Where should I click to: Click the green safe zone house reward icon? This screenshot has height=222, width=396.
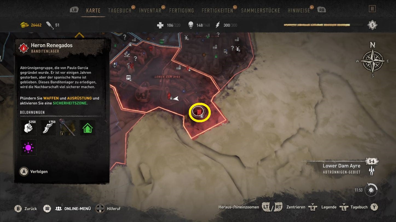point(88,128)
